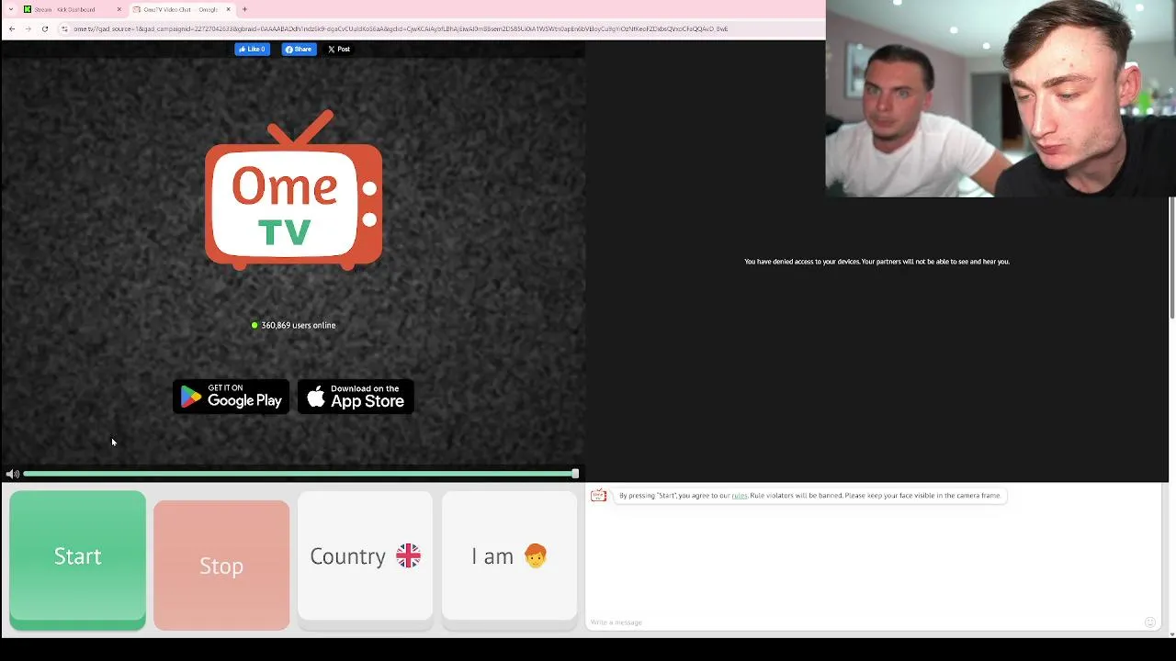Adjust the green volume slider
The height and width of the screenshot is (661, 1176).
pyautogui.click(x=301, y=474)
